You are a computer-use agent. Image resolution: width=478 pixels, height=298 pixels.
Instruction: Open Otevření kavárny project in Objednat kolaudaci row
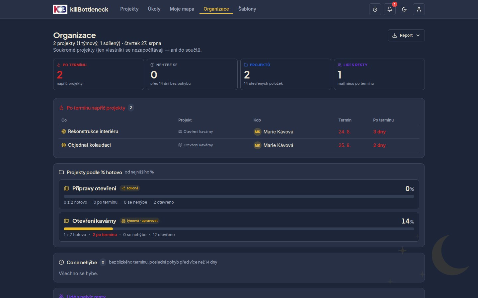click(196, 145)
